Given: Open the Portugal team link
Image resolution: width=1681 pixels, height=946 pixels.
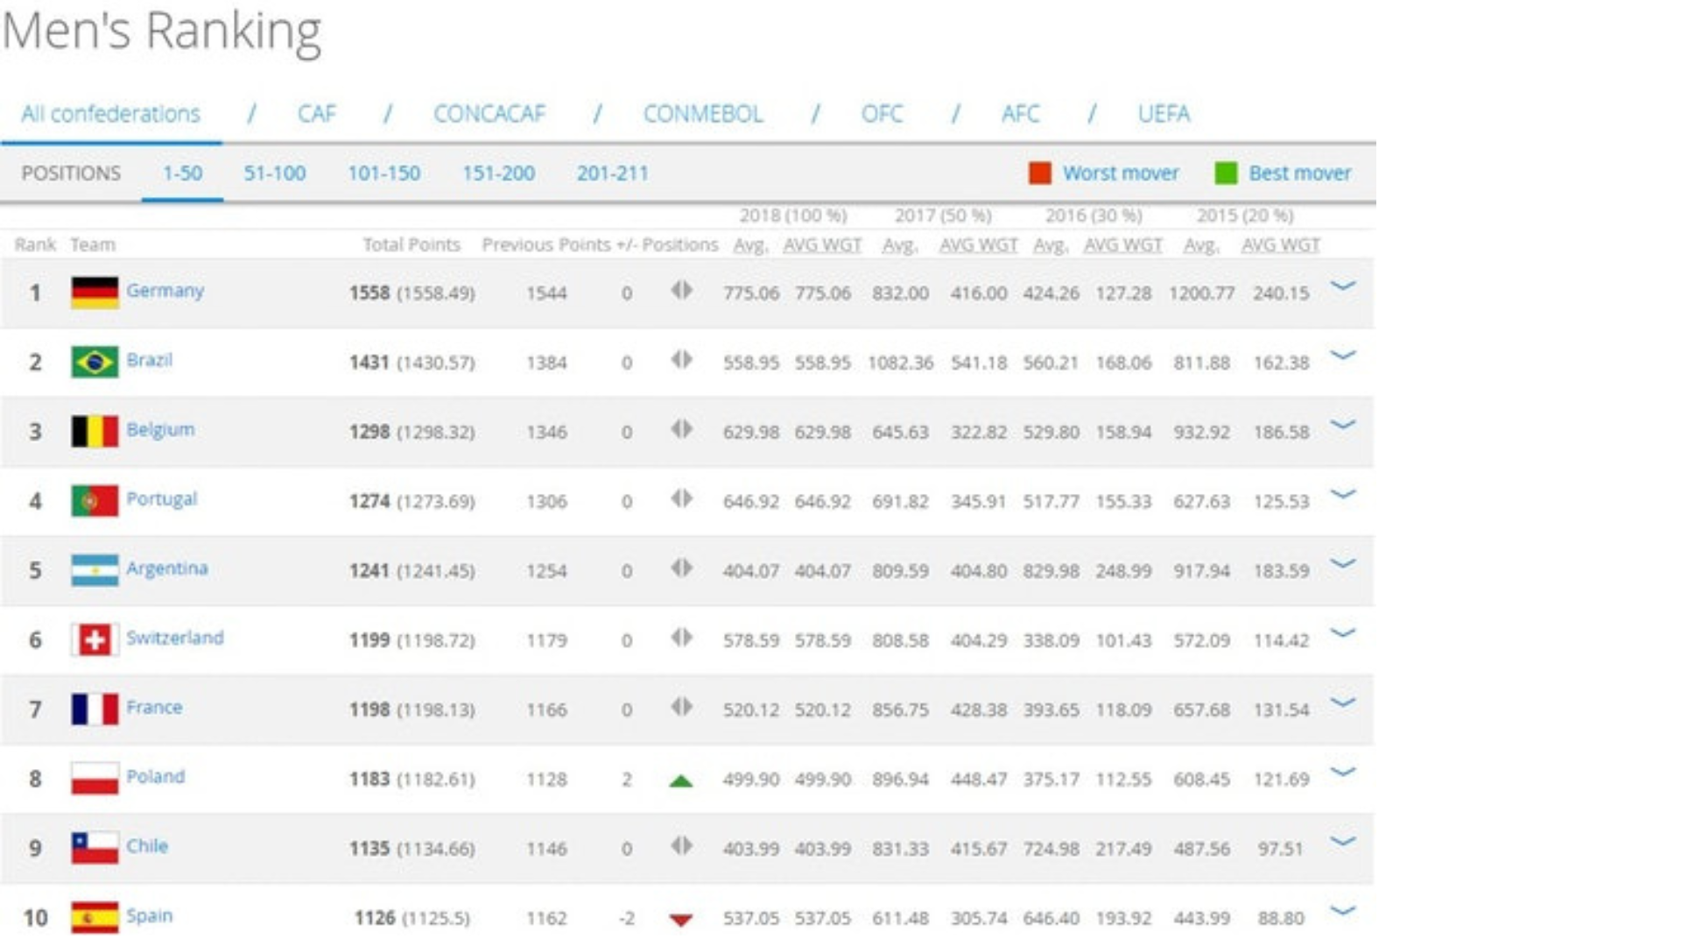Looking at the screenshot, I should point(161,498).
